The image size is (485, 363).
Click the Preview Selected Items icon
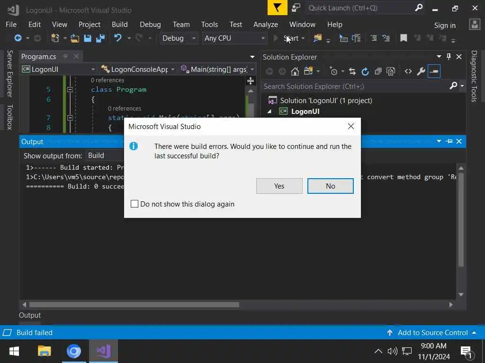coord(434,72)
